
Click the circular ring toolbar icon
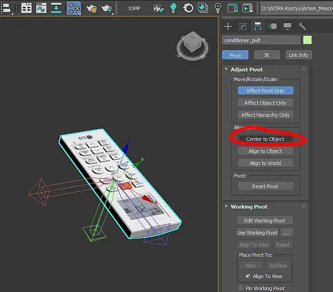(188, 8)
